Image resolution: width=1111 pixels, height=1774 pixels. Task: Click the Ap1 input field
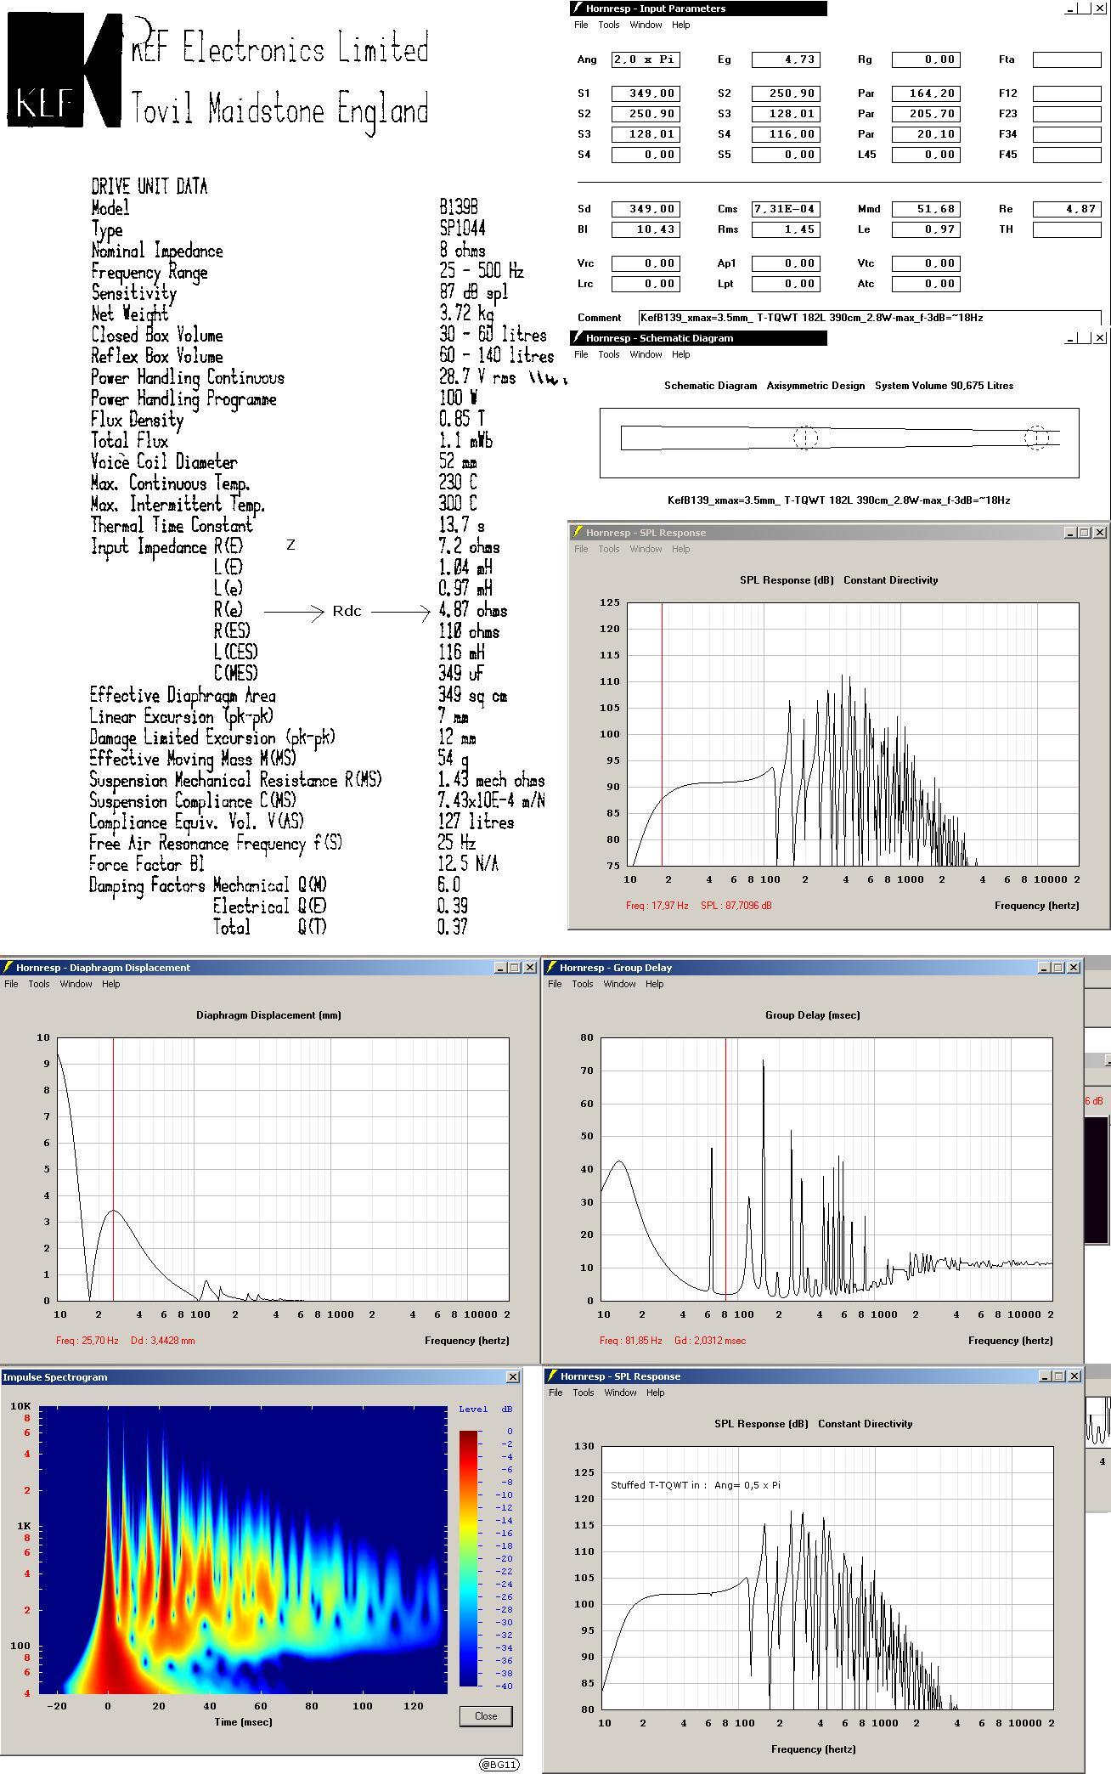click(x=786, y=263)
